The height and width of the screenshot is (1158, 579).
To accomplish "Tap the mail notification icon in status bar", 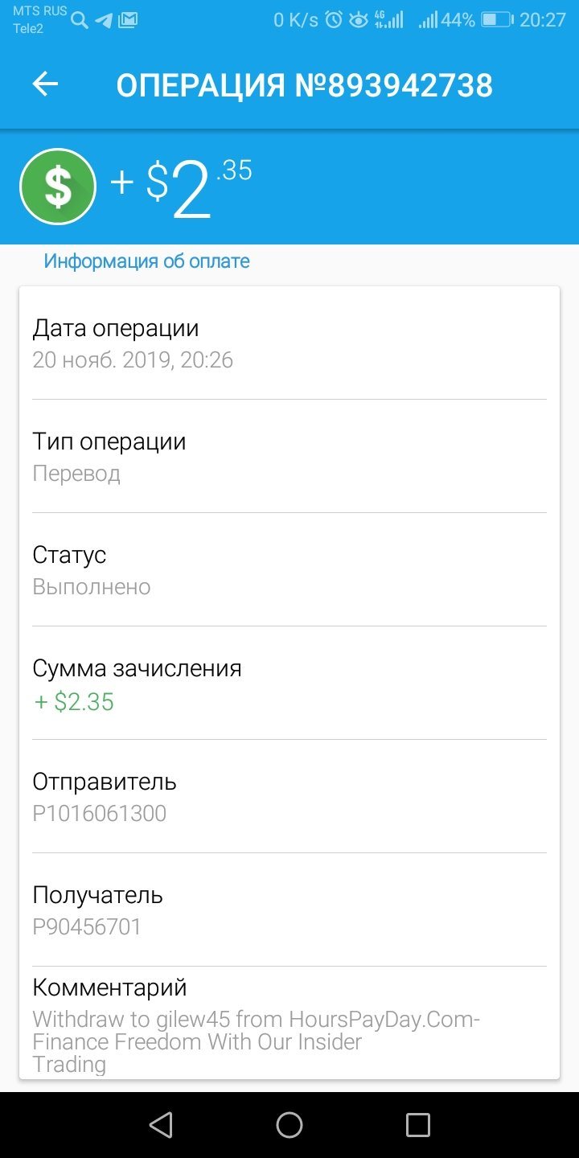I will 128,20.
